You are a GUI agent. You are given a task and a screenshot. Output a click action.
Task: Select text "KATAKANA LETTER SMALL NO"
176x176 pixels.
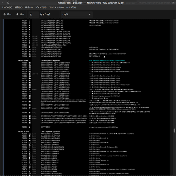(52, 21)
